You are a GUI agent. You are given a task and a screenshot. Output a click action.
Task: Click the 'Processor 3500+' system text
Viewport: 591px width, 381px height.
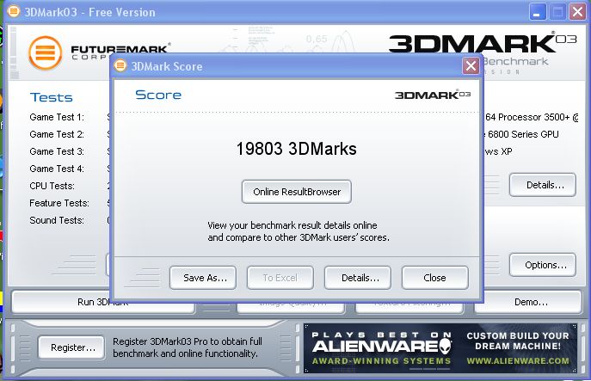pos(533,117)
